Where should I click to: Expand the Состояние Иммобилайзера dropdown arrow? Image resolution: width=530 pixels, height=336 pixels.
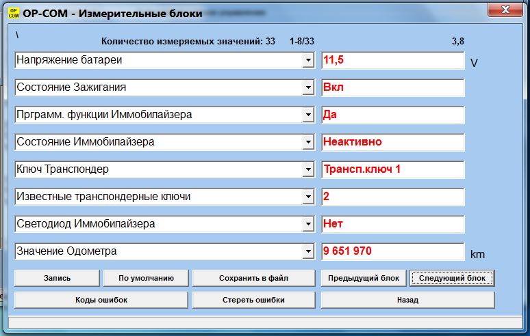click(x=308, y=142)
